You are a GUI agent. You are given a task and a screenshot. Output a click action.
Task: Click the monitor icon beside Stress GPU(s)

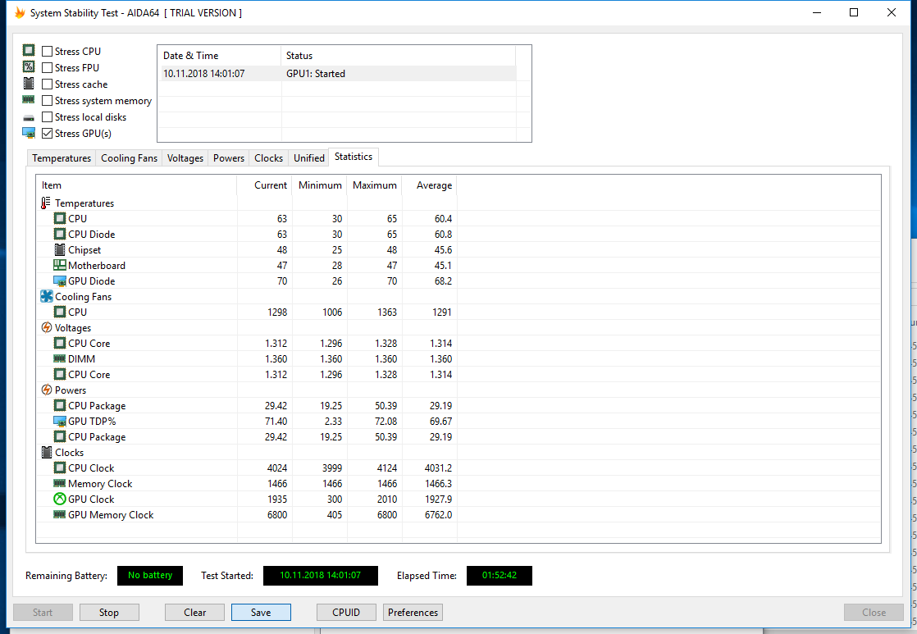(x=29, y=134)
